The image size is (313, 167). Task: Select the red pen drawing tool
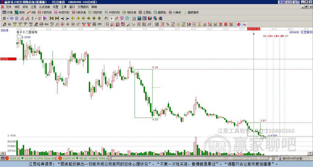pyautogui.click(x=4, y=24)
